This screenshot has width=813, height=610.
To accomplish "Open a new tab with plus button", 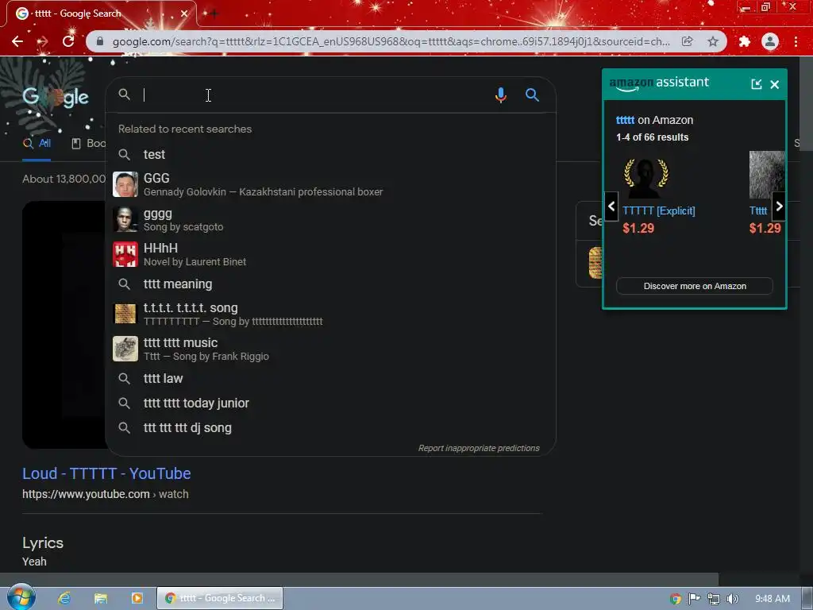I will (x=214, y=14).
